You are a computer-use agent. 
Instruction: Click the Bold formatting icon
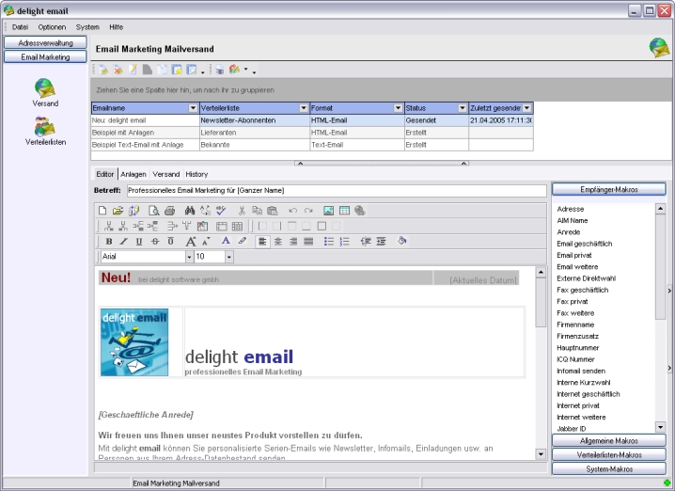tap(109, 242)
